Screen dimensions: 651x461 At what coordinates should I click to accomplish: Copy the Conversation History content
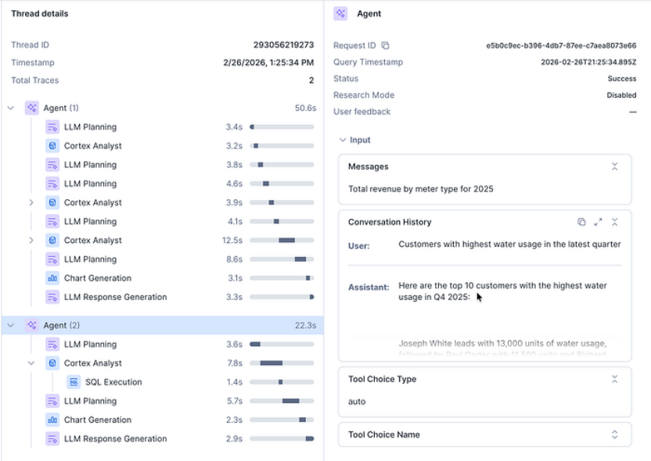581,222
